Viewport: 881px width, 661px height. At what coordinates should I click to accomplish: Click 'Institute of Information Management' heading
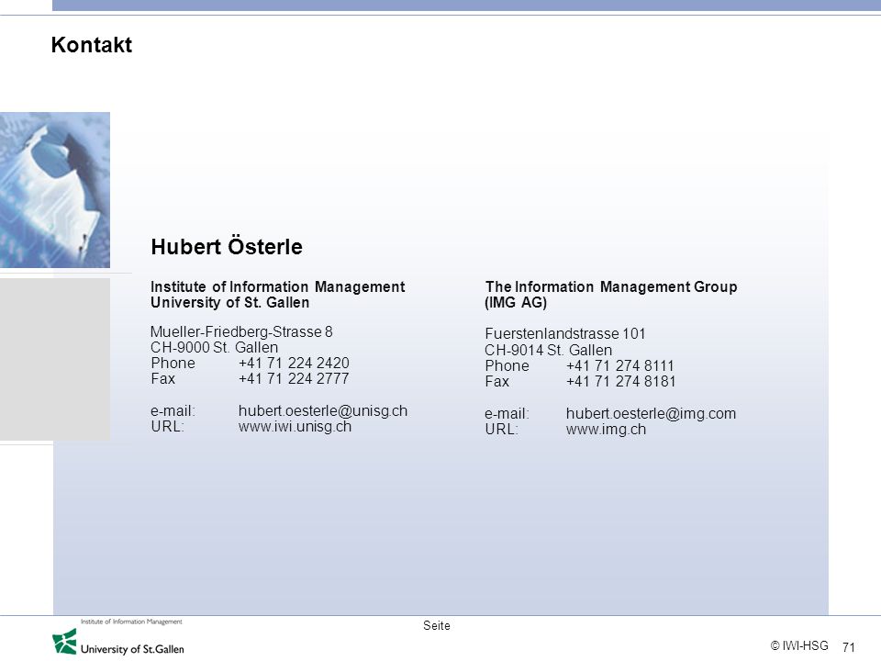(x=277, y=286)
